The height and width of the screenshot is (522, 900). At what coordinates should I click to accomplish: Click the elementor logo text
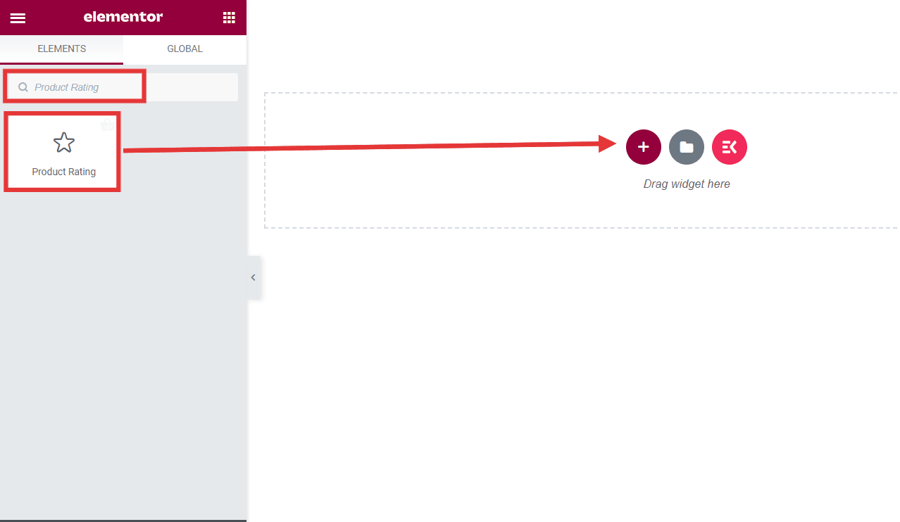coord(123,17)
